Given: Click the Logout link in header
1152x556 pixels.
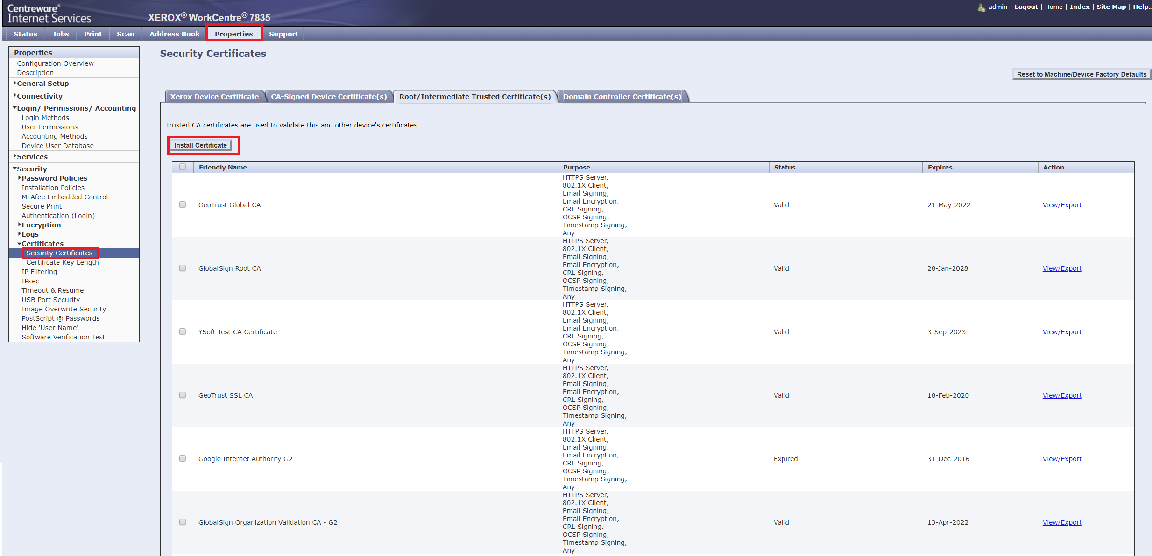Looking at the screenshot, I should tap(1025, 7).
